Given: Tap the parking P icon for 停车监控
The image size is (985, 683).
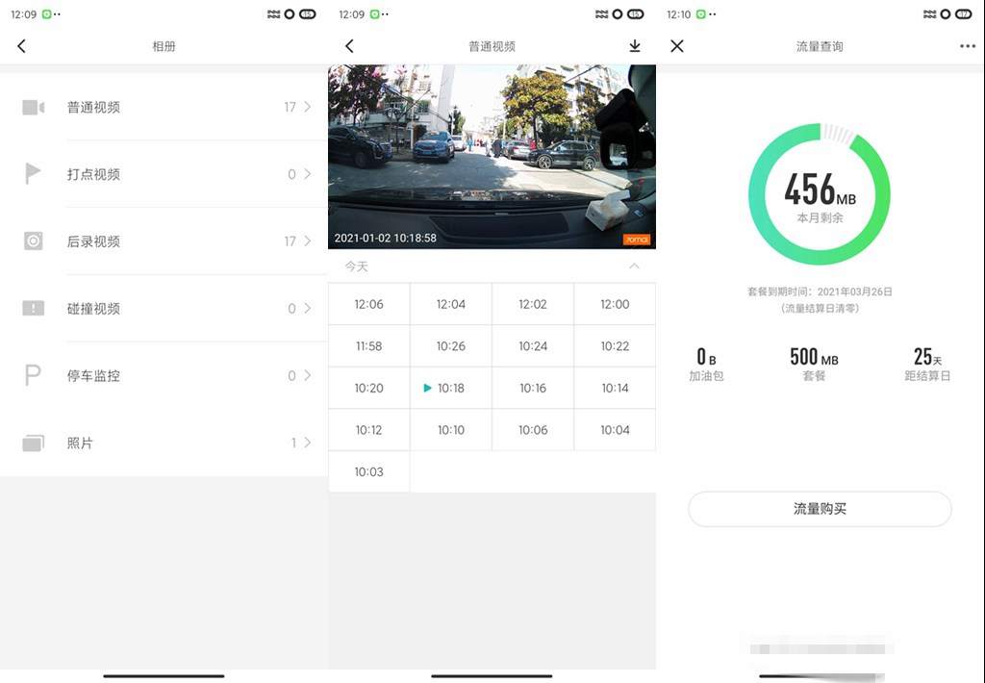Looking at the screenshot, I should click(34, 375).
